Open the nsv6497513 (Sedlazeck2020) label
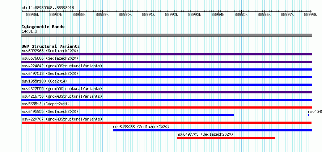The height and width of the screenshot is (152, 322). (x=50, y=73)
